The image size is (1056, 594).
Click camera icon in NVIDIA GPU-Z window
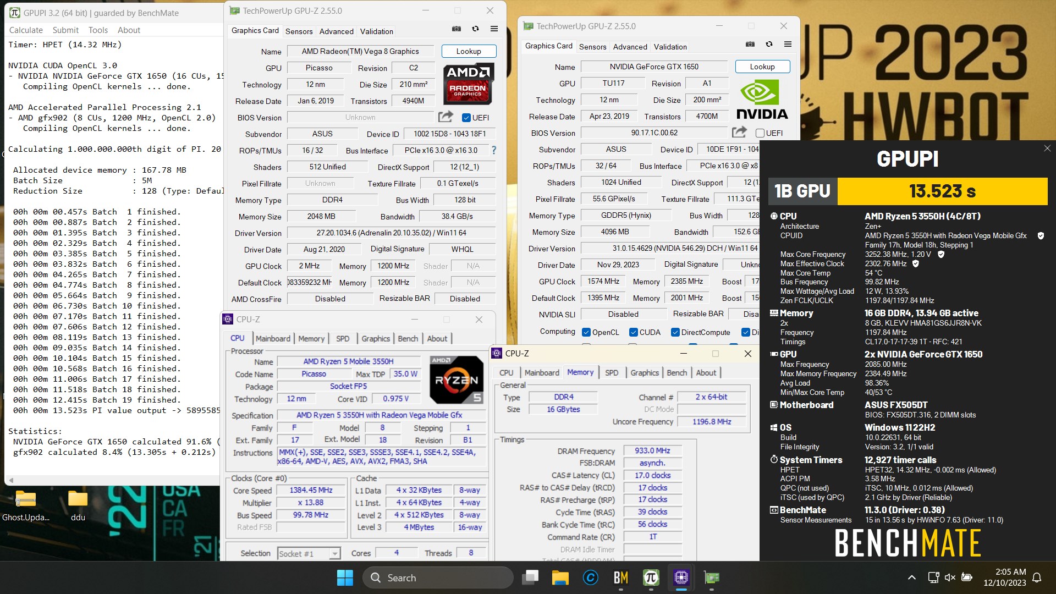click(x=750, y=45)
